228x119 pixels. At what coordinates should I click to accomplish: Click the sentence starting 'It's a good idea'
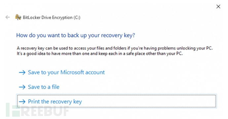(x=100, y=54)
